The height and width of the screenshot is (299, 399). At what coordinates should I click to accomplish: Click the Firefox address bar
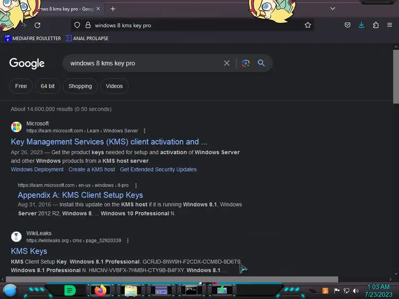pos(193,25)
